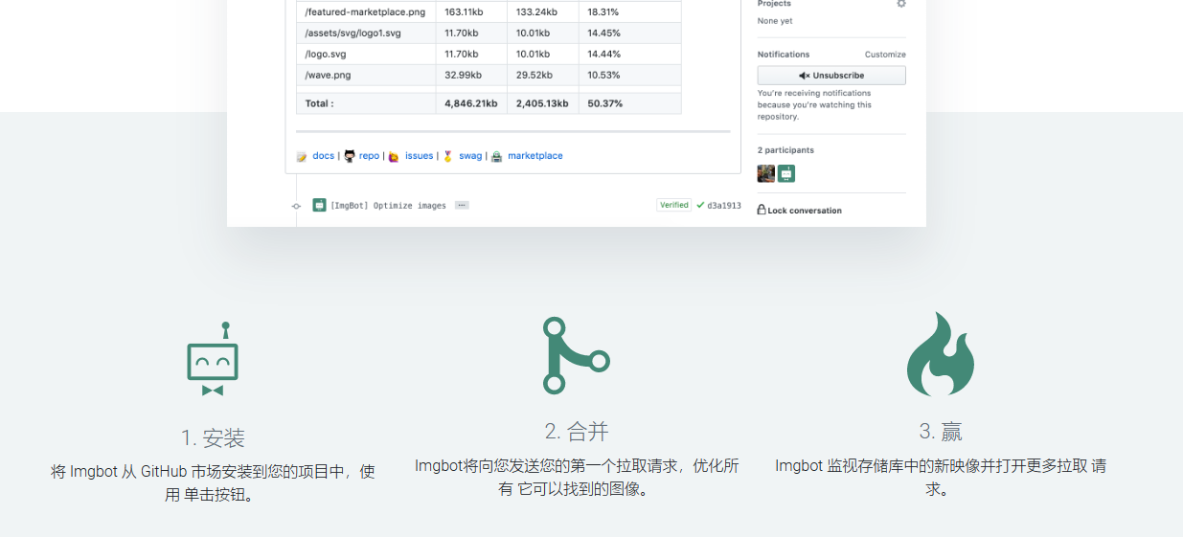Click the Imgbot participant avatar
Screen dimensions: 1183x537
click(786, 173)
